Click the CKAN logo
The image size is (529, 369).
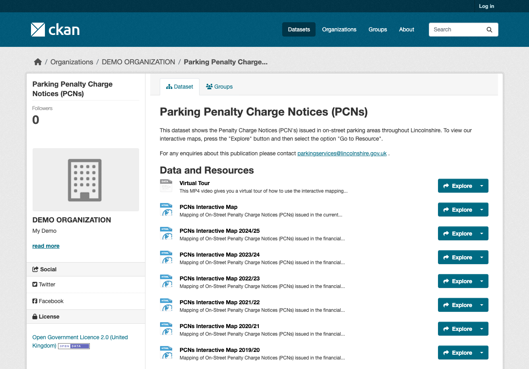point(55,29)
